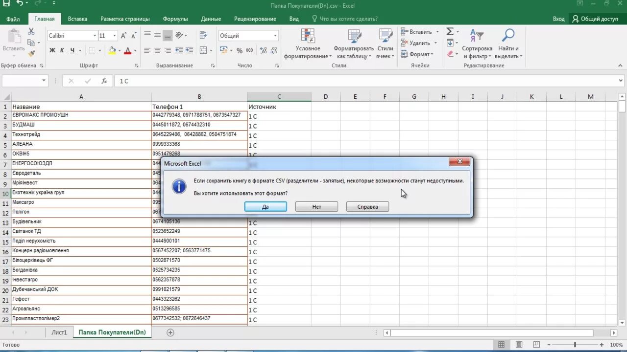Open the fill color dropdown arrow
The image size is (627, 352).
pos(119,50)
